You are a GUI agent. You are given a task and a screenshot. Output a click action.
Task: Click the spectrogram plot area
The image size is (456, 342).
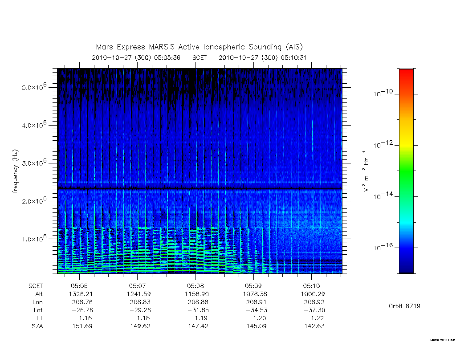point(200,171)
